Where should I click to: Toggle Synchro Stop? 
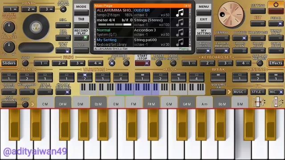point(126,63)
